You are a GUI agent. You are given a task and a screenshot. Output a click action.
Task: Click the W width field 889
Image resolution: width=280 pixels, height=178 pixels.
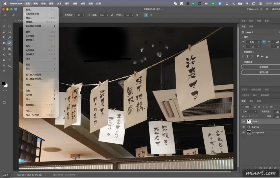[253, 42]
